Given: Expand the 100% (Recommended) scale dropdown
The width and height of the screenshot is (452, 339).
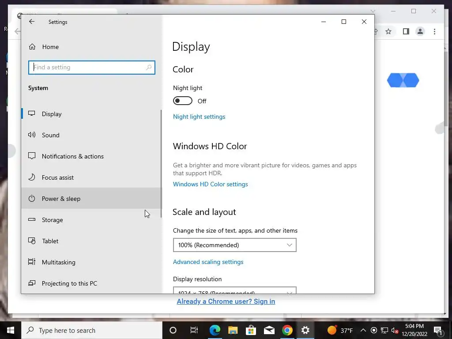Looking at the screenshot, I should point(235,245).
